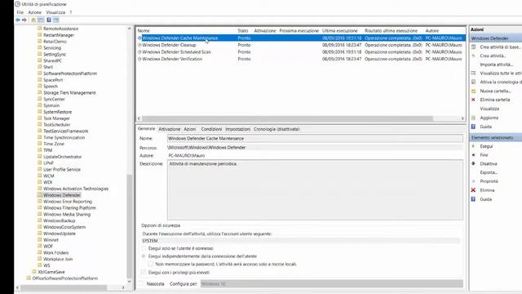Select Esegui indipendentemente dalla connessione dell'utente
The image size is (522, 294).
(144, 256)
